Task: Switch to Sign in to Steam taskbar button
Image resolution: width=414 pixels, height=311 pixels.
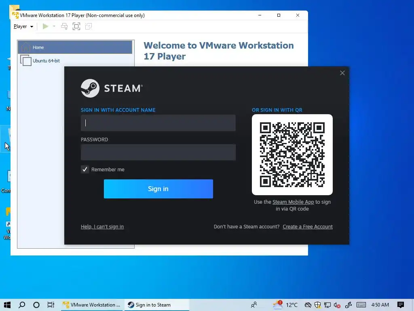Action: coord(157,305)
